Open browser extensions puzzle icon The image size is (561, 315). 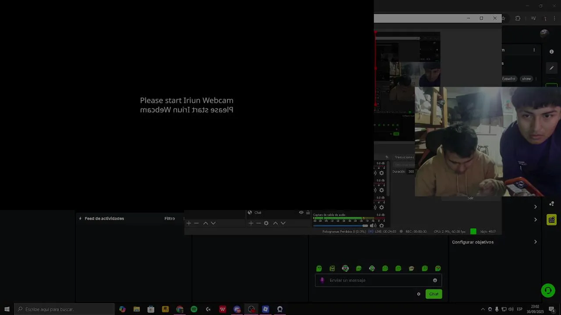518,18
